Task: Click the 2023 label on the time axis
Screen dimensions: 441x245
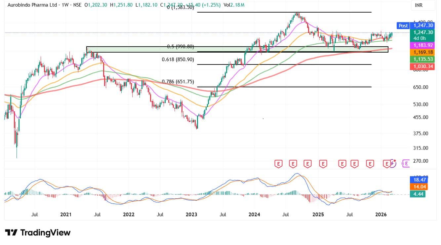Action: pos(192,215)
